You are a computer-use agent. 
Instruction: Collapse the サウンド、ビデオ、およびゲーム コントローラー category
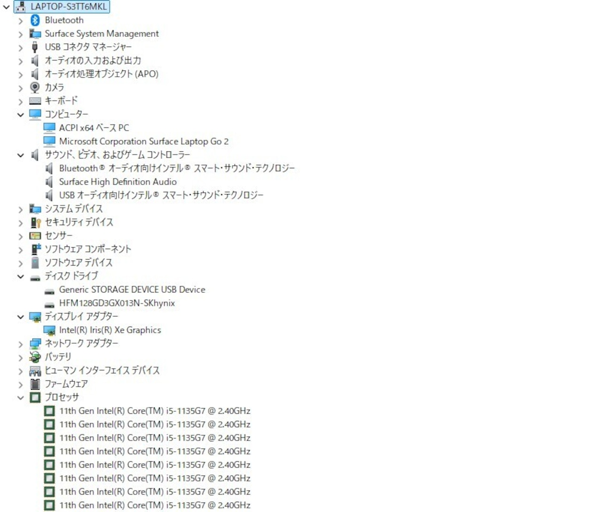click(20, 155)
